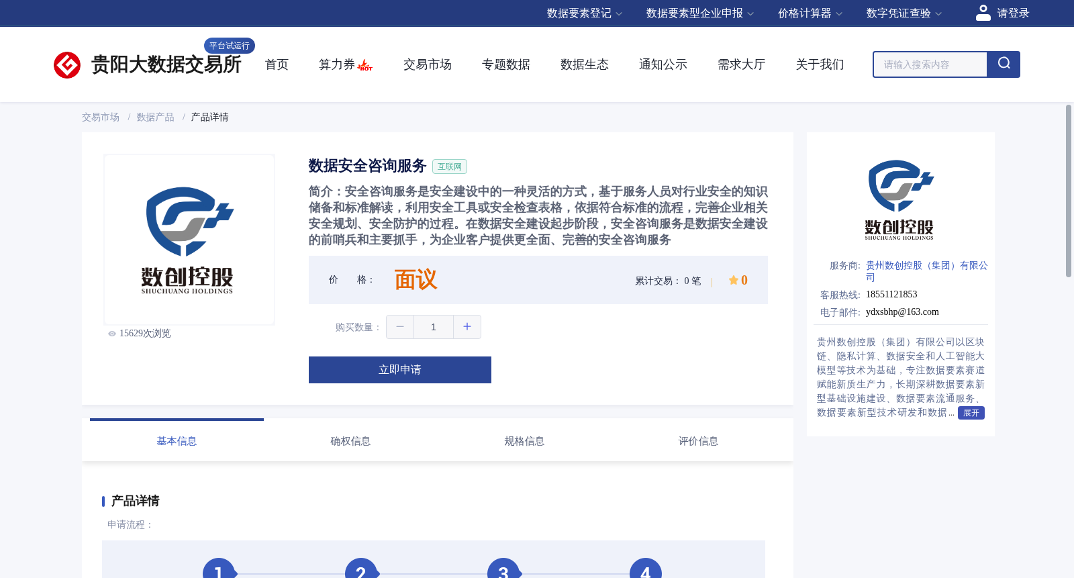Click the page vertical scrollbar
The width and height of the screenshot is (1074, 578).
tap(1069, 191)
